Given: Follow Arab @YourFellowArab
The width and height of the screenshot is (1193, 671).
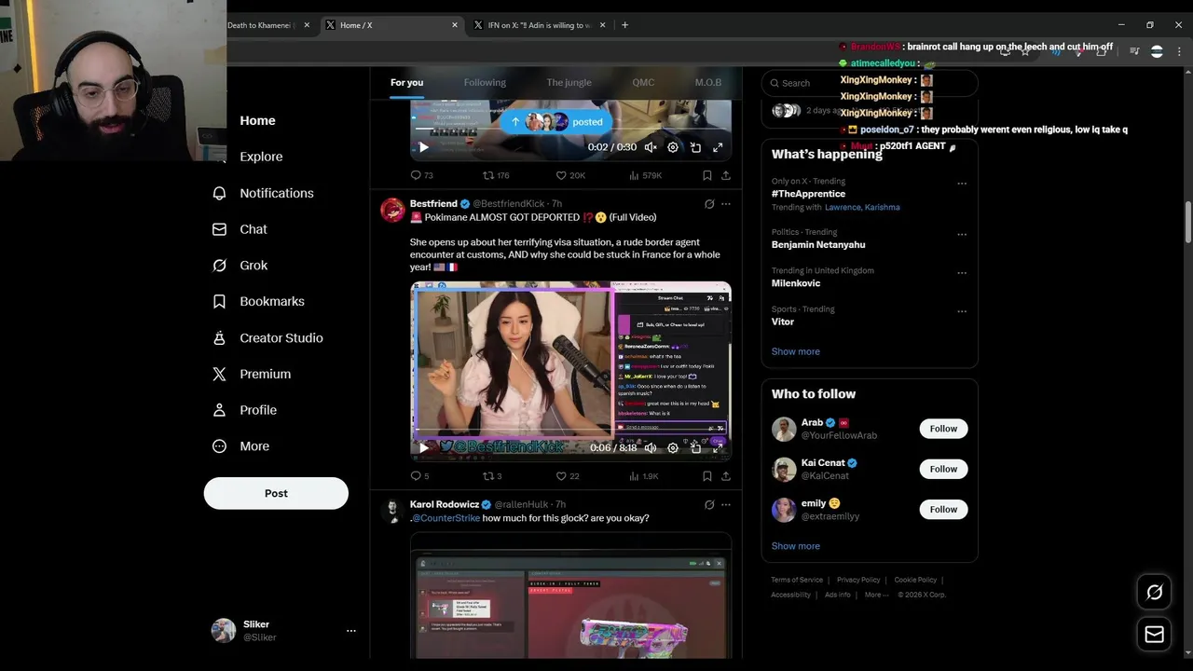Looking at the screenshot, I should 943,429.
